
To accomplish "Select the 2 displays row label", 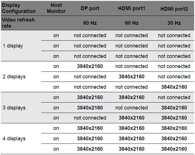I will [14, 77].
